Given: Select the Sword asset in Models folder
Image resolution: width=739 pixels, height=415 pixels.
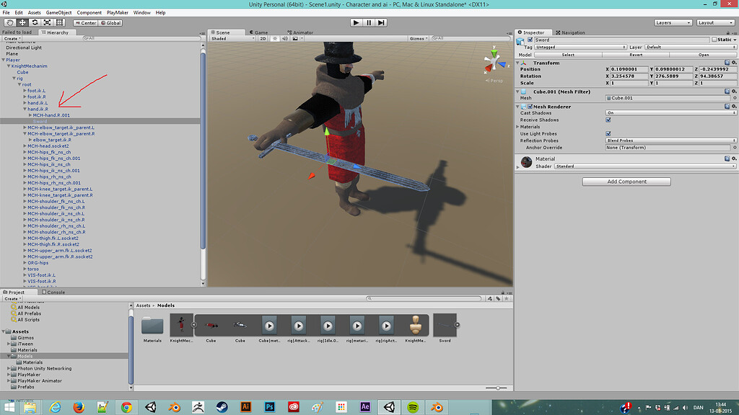Looking at the screenshot, I should pos(445,324).
